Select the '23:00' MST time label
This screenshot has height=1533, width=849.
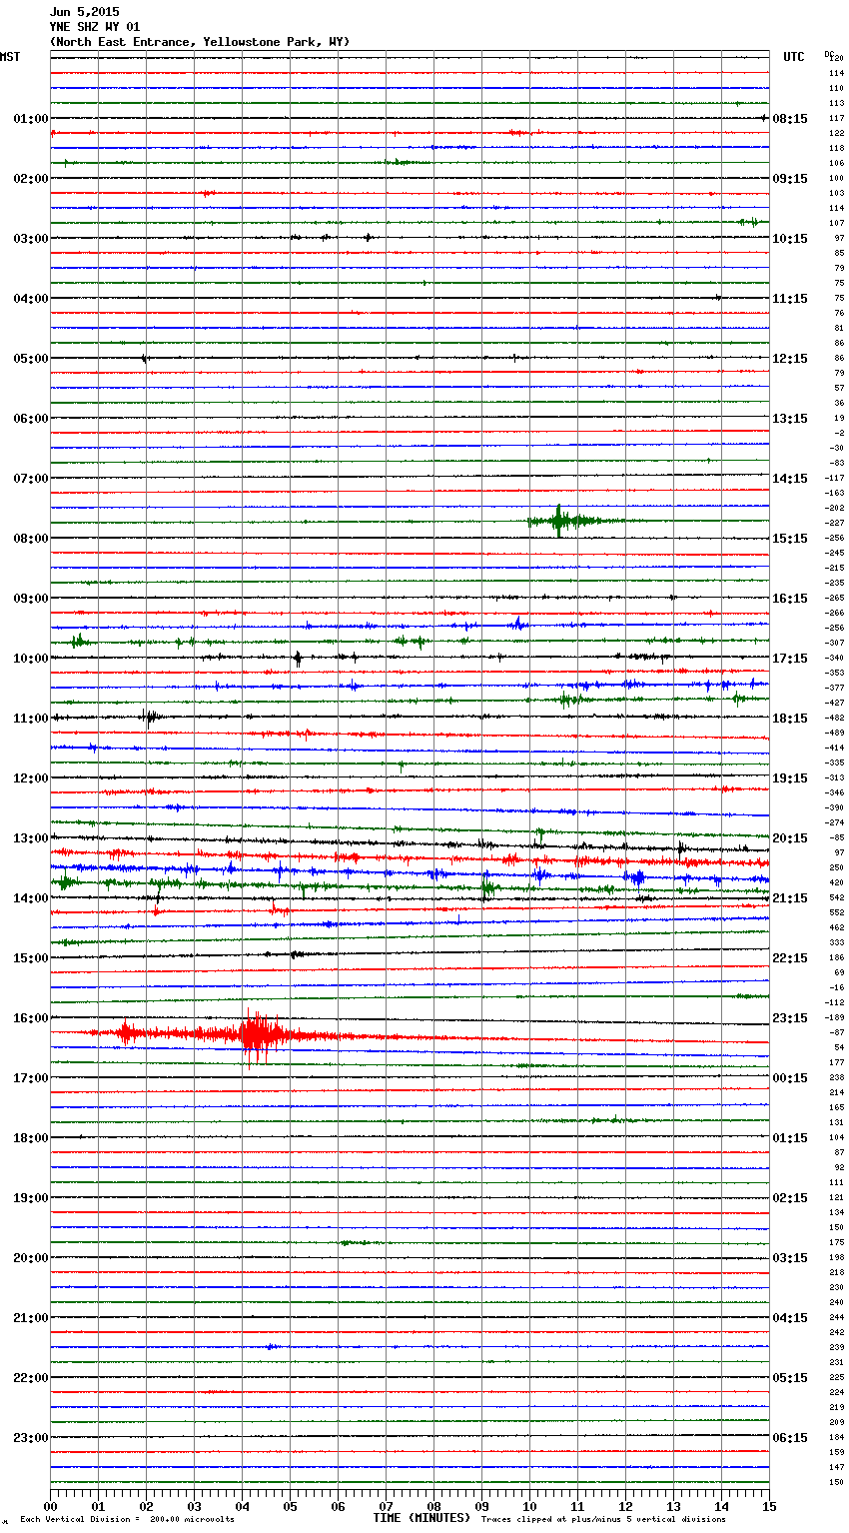(30, 1438)
